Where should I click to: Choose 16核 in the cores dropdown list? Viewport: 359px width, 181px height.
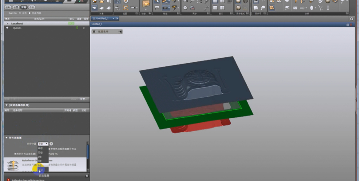[x=43, y=169]
